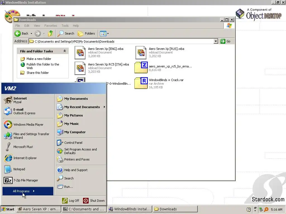Open the Tools menu in Downloads
286x214 pixels.
(x=65, y=26)
